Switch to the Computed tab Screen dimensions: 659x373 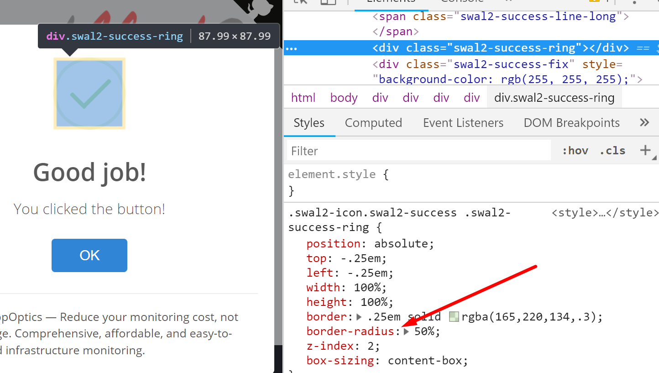coord(373,122)
